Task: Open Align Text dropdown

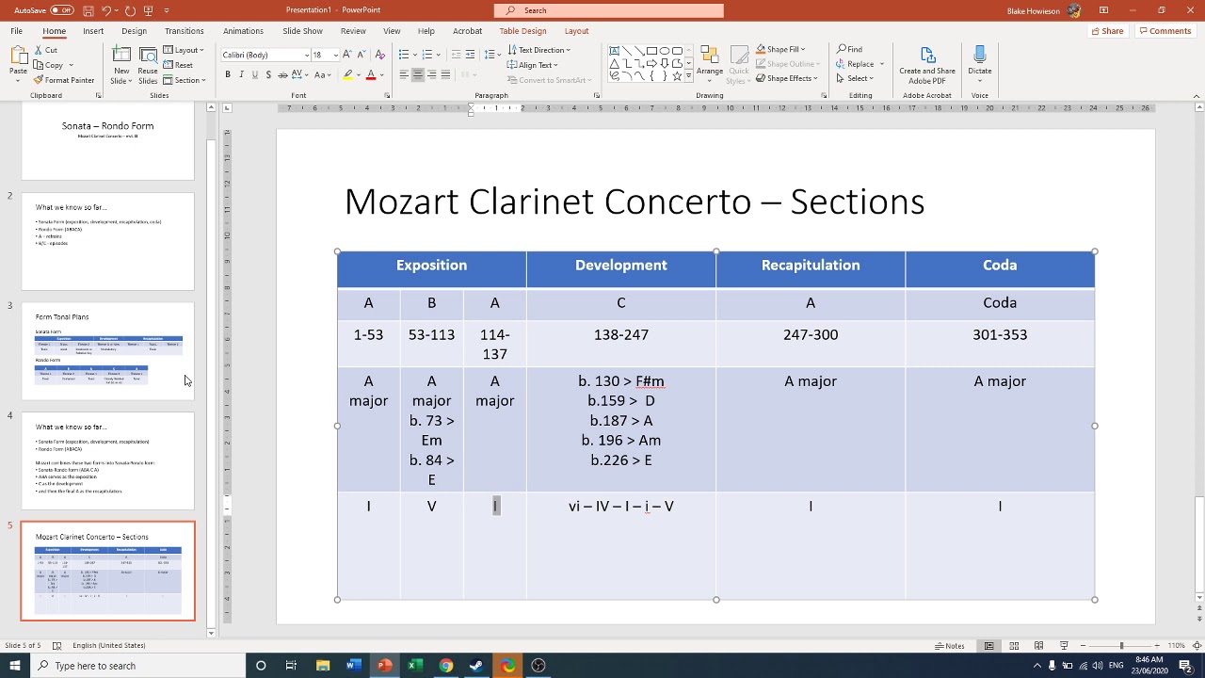Action: tap(533, 65)
